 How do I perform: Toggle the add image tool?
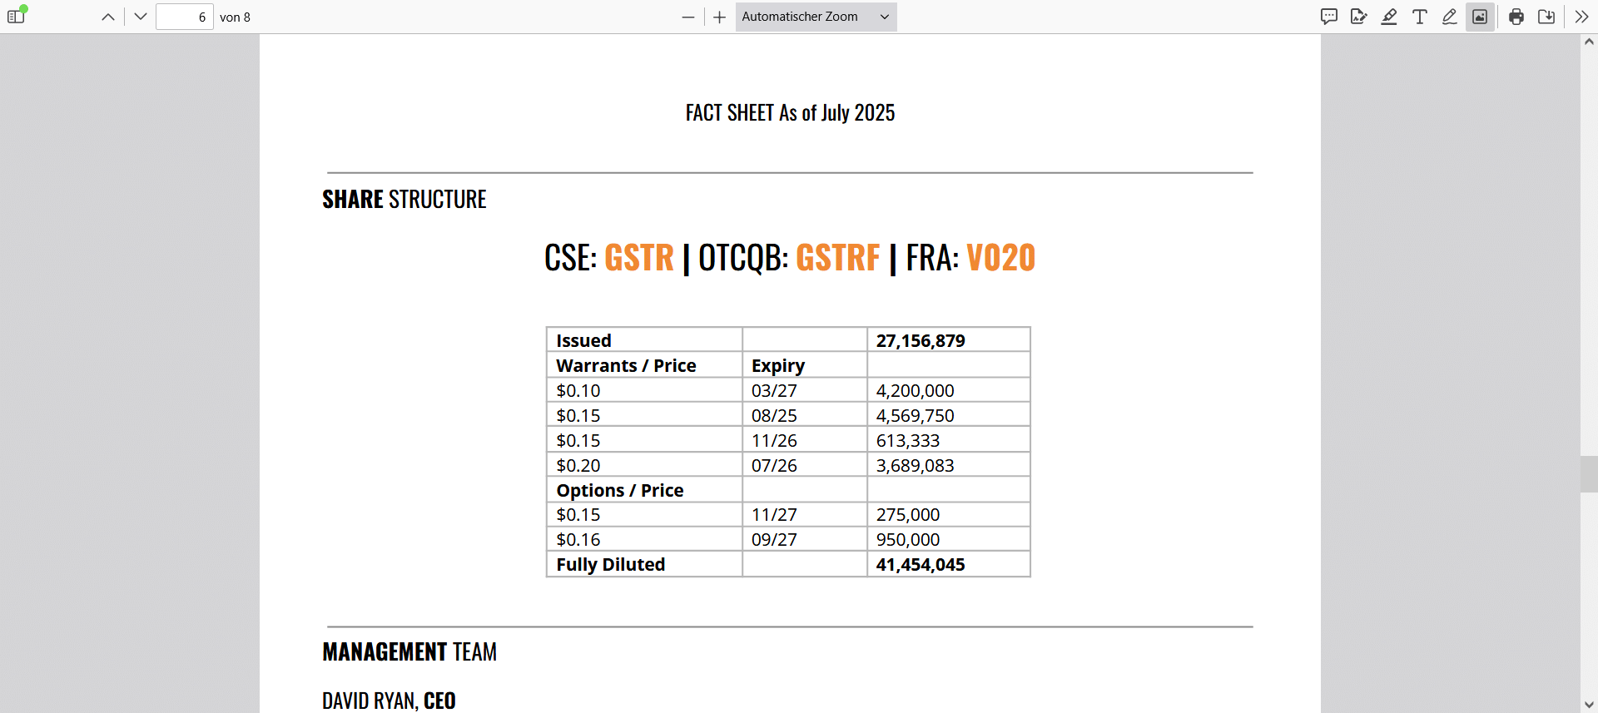pos(1480,17)
